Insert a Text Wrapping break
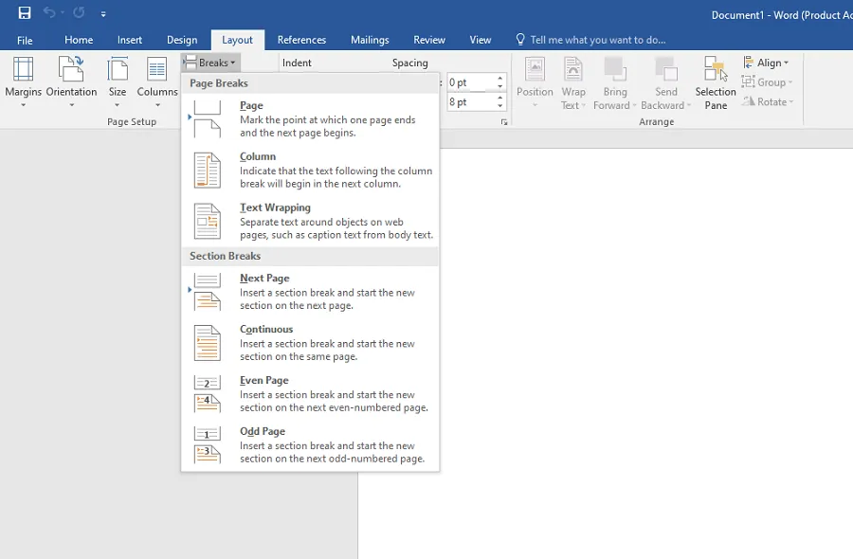The height and width of the screenshot is (559, 853). pyautogui.click(x=310, y=221)
